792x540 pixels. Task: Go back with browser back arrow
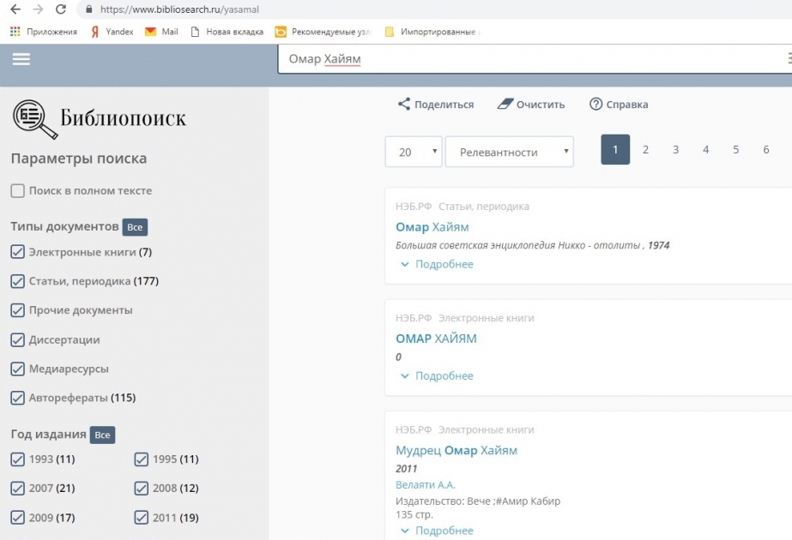click(15, 9)
